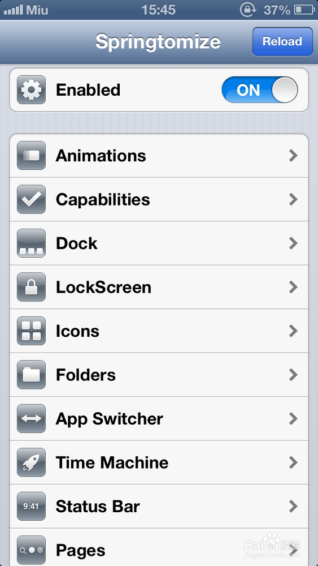The height and width of the screenshot is (566, 318).
Task: Tap the Dock icon with three dots
Action: [x=31, y=243]
